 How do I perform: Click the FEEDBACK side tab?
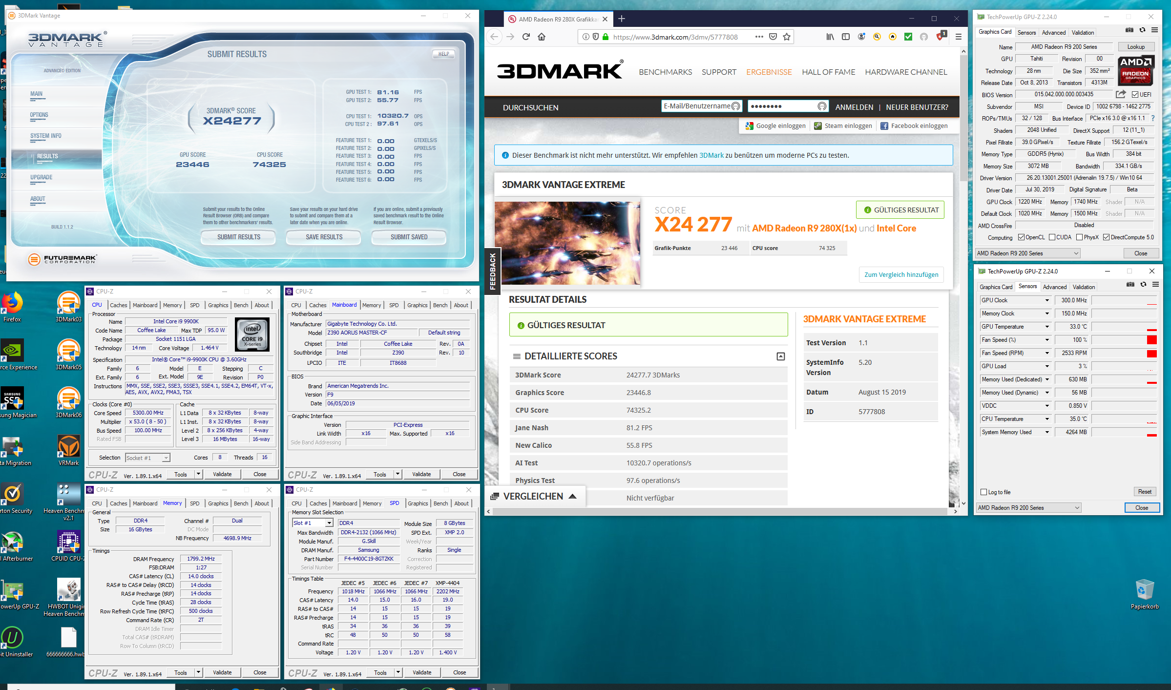pyautogui.click(x=492, y=271)
